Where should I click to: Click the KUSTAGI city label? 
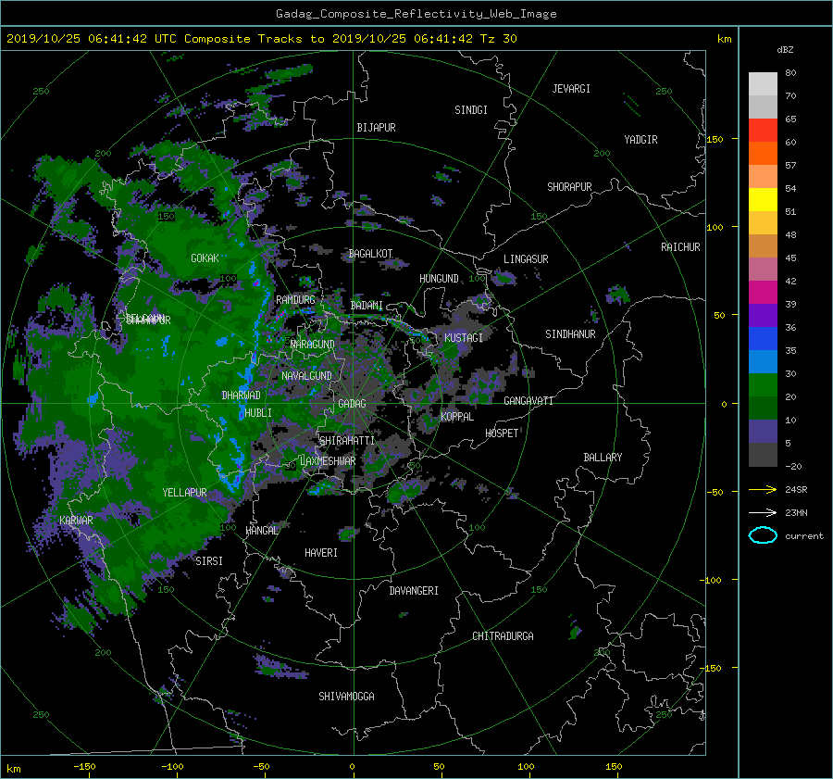pyautogui.click(x=464, y=338)
